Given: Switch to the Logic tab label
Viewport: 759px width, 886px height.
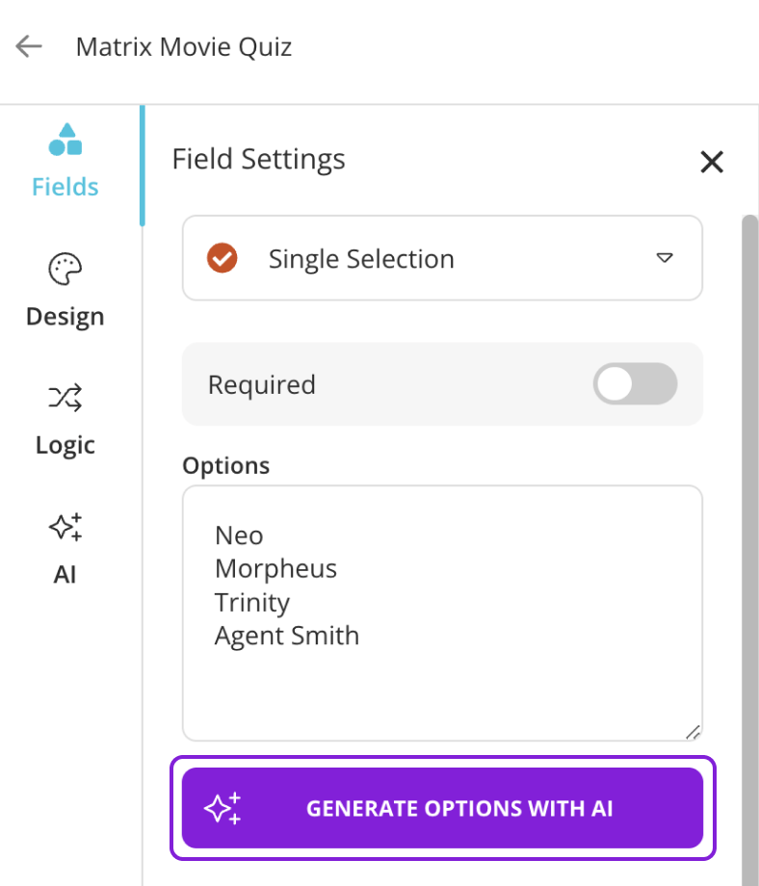Looking at the screenshot, I should [x=65, y=445].
